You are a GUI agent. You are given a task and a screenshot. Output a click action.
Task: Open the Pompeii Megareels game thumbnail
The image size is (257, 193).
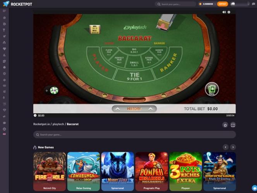pyautogui.click(x=152, y=171)
